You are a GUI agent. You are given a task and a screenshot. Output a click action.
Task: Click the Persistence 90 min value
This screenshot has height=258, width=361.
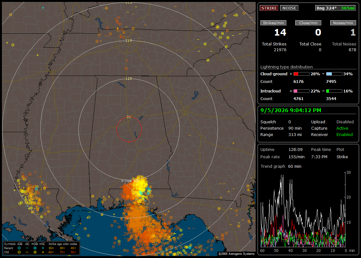pos(295,128)
